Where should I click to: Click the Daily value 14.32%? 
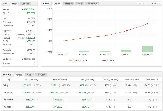pos(32,18)
